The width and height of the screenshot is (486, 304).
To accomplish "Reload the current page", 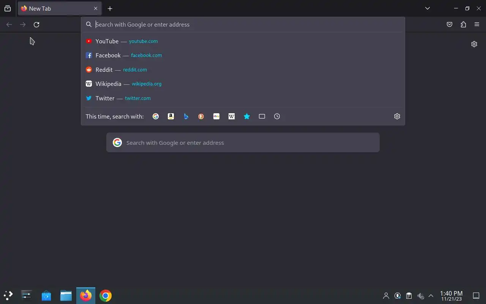I will coord(36,24).
